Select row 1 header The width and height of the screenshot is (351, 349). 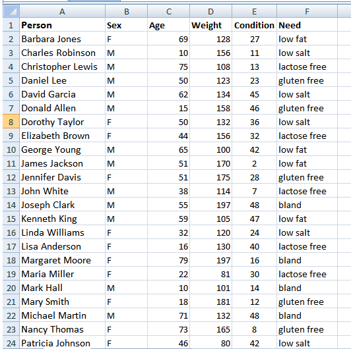pos(11,25)
